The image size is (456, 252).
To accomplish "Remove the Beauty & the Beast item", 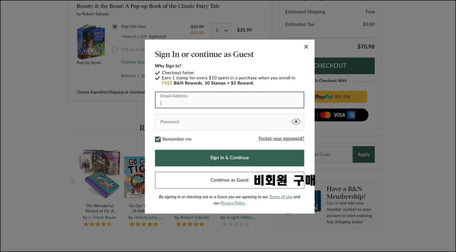I will click(128, 76).
